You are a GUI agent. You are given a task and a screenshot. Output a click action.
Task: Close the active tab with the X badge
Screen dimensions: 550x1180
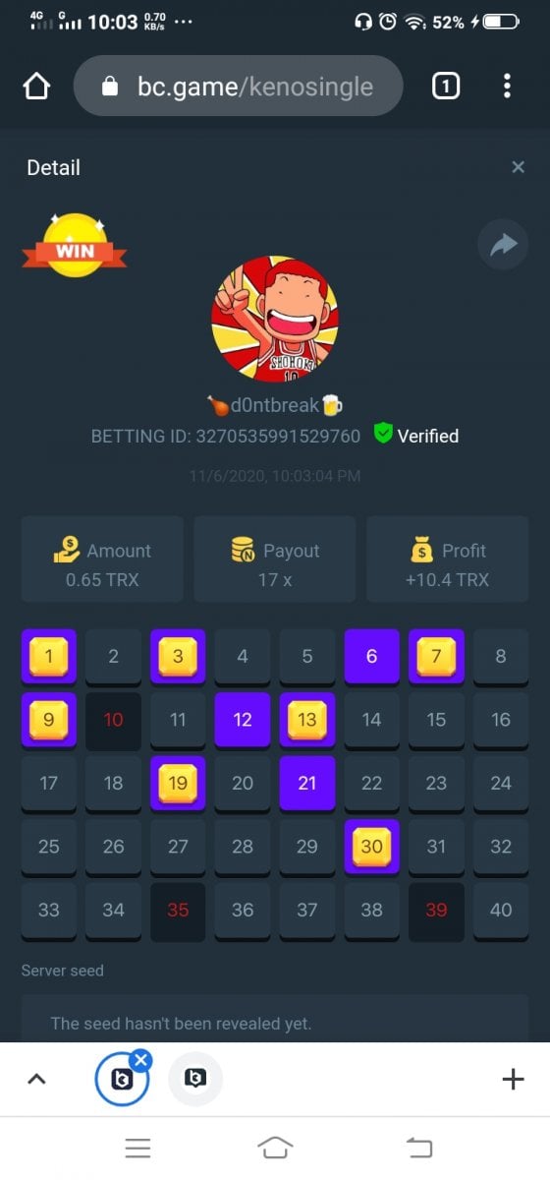pos(140,1059)
